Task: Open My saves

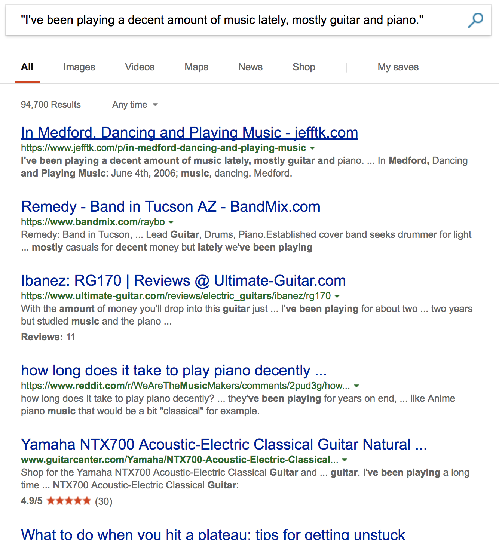Action: (x=398, y=67)
